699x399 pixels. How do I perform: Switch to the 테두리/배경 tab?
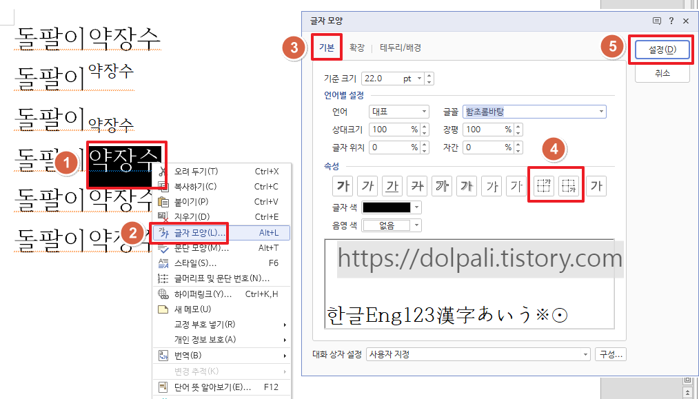[x=401, y=48]
